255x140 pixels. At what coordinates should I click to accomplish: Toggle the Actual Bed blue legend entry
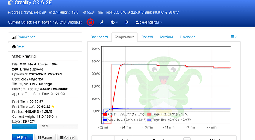[x=125, y=120]
